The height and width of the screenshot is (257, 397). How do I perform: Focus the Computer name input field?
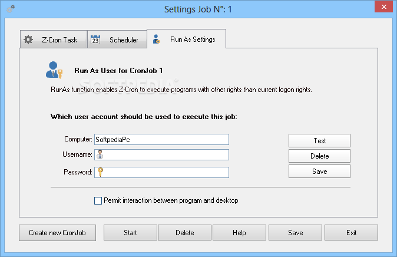point(161,139)
